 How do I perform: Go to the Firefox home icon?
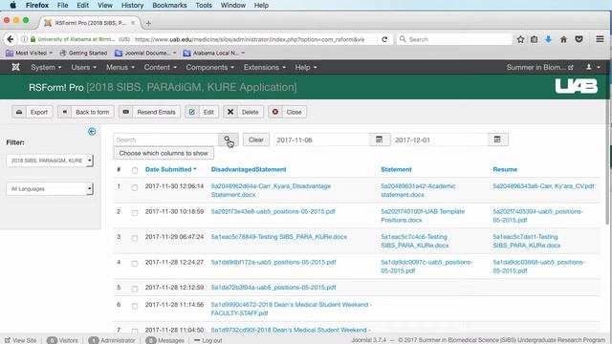[x=563, y=39]
